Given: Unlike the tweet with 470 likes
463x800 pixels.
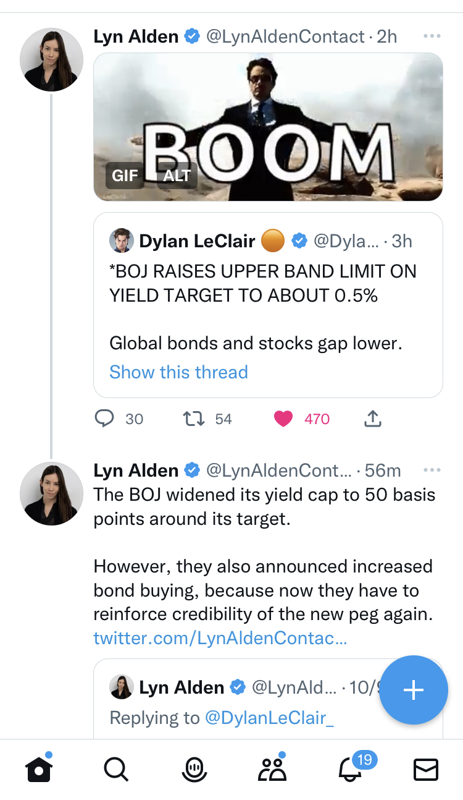Looking at the screenshot, I should 283,419.
